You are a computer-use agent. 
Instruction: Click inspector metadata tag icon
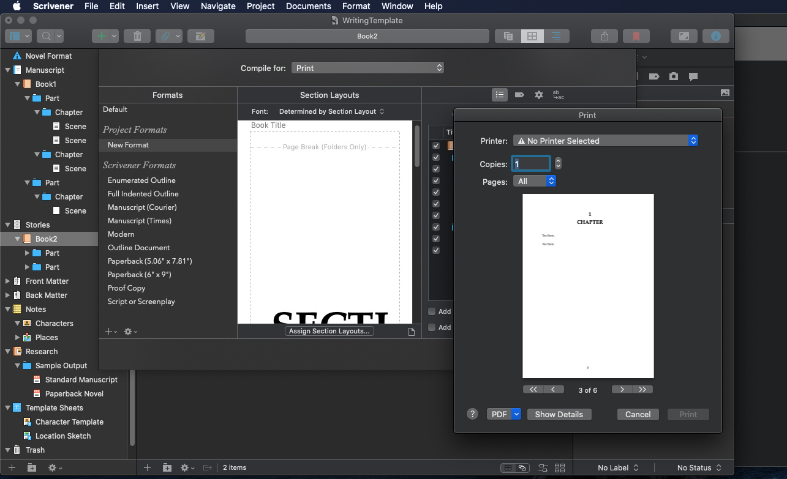point(654,76)
